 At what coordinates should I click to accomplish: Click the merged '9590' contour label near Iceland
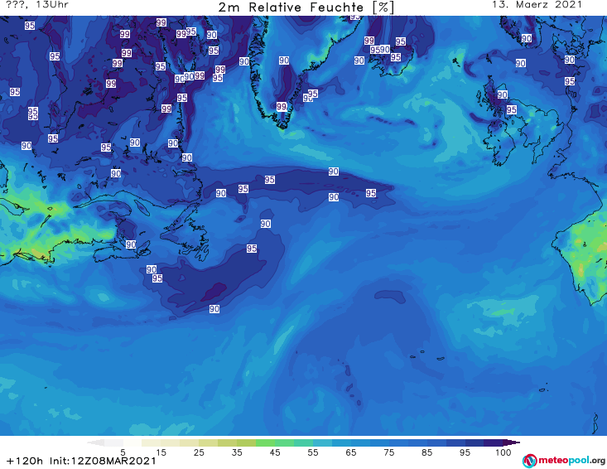(380, 49)
